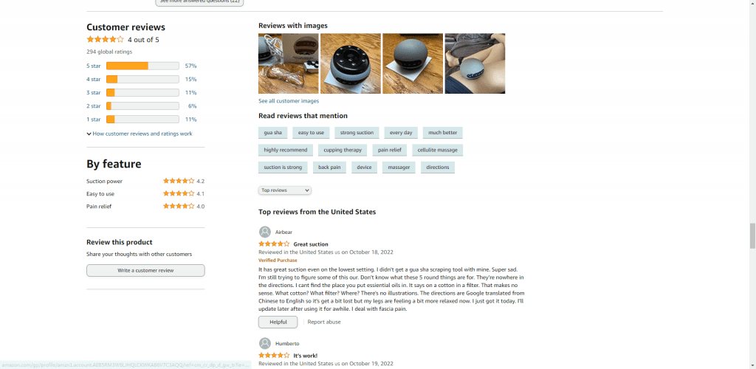This screenshot has height=369, width=756.
Task: Click Pain relief star rating
Action: point(179,206)
